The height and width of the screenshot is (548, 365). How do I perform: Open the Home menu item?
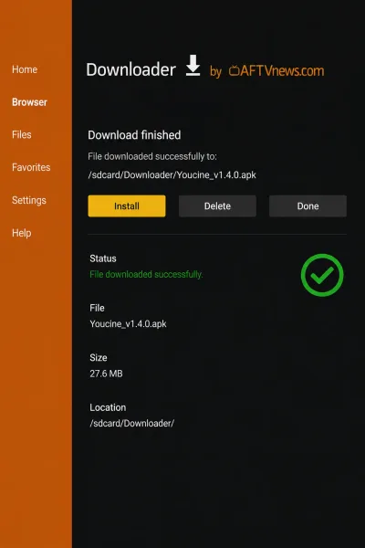(x=25, y=69)
